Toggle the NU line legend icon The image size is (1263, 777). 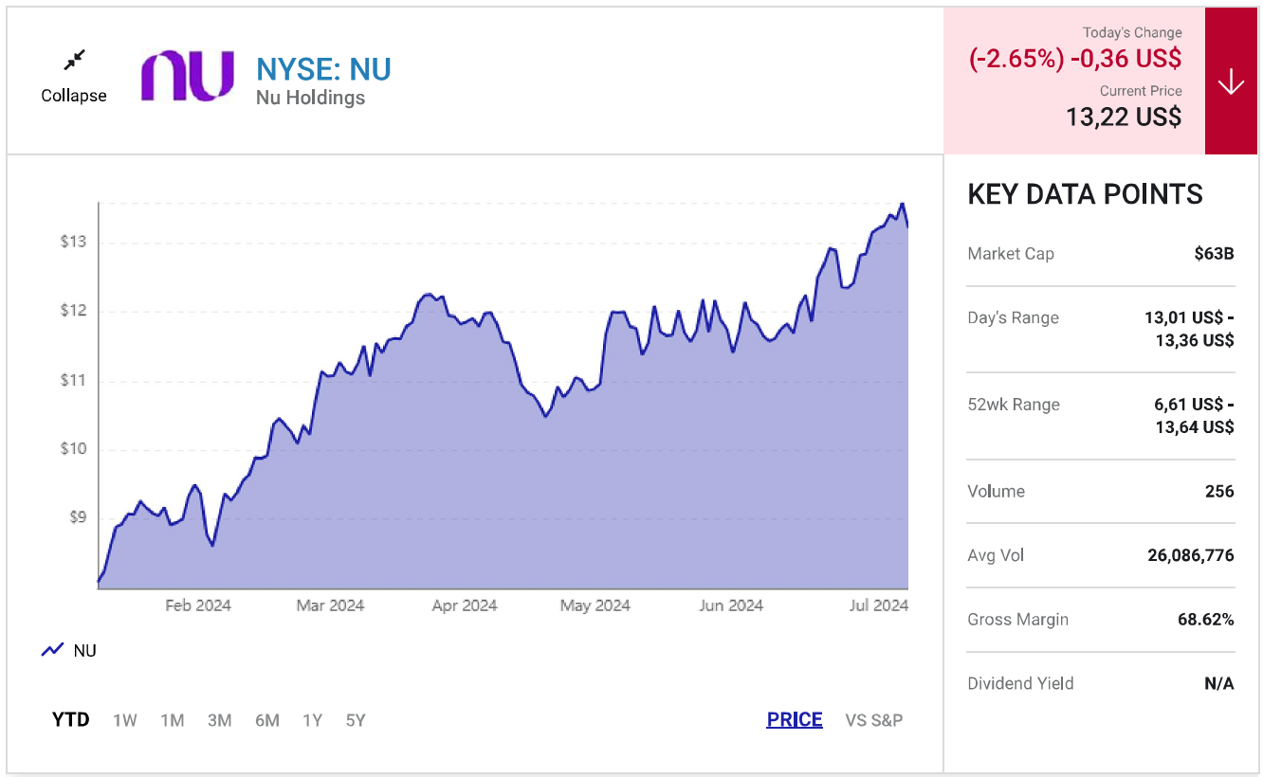(x=52, y=651)
